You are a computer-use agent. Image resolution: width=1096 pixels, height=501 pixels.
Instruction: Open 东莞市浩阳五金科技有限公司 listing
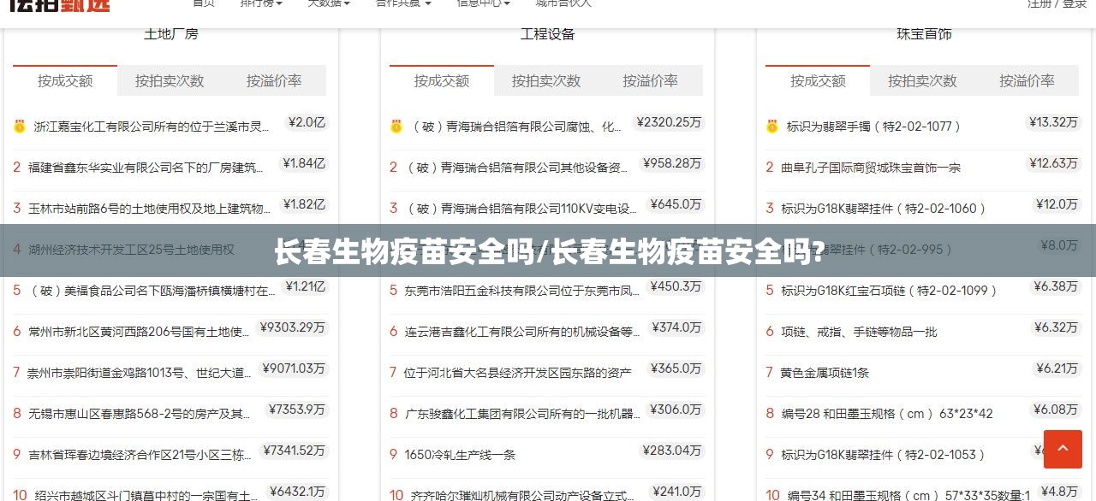click(x=522, y=291)
